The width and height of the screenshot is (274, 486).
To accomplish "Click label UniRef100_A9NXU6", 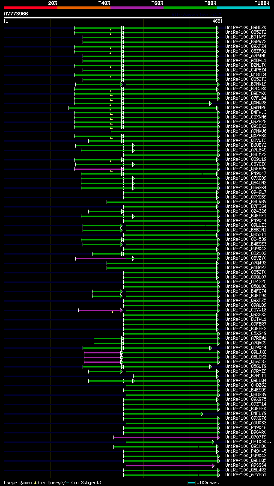I will (x=246, y=131).
